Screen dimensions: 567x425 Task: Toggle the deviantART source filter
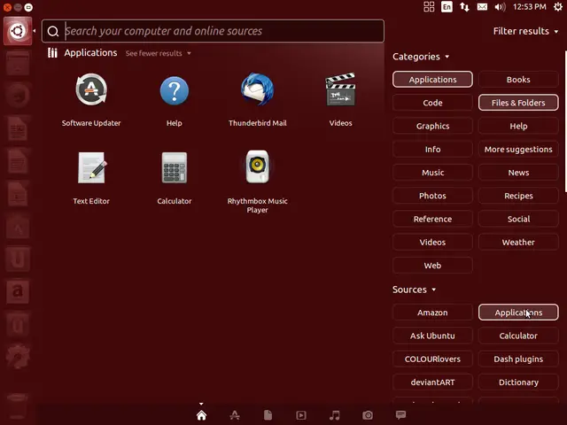tap(432, 382)
